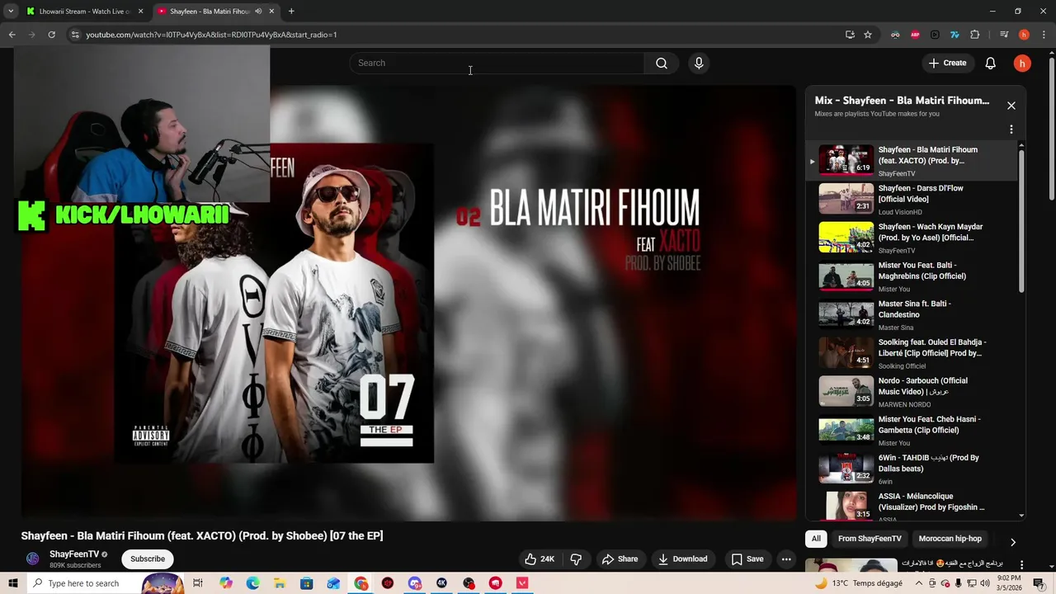Screen dimensions: 1056x594
Task: Close the Shayfeen YouTube tab
Action: (271, 12)
